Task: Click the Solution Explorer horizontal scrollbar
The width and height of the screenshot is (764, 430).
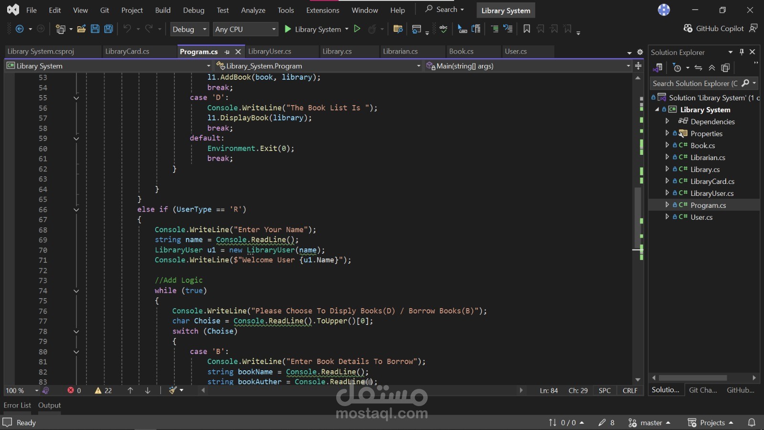Action: coord(693,378)
